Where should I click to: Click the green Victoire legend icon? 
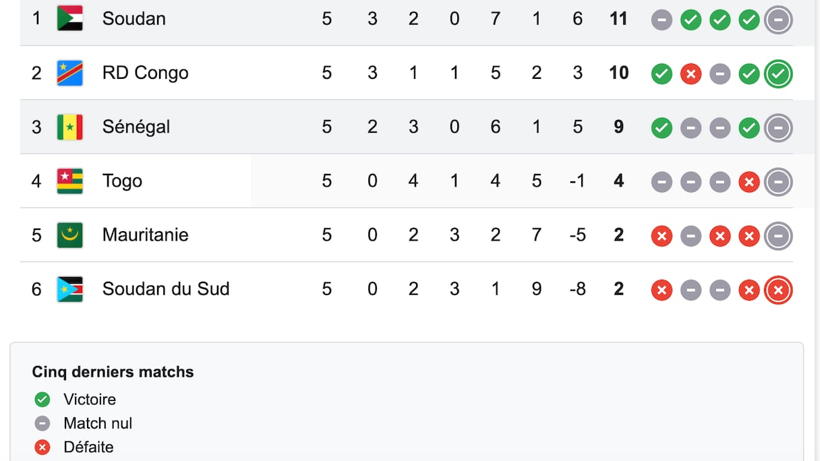click(x=42, y=400)
